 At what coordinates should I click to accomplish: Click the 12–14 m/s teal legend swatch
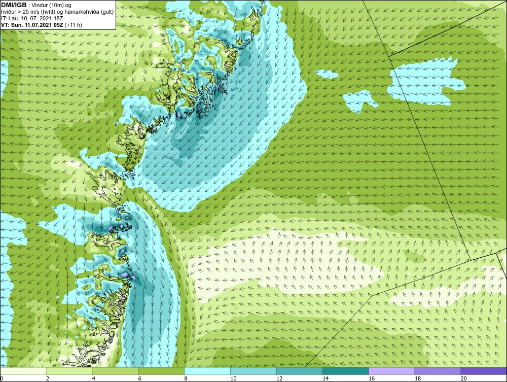[x=300, y=371]
